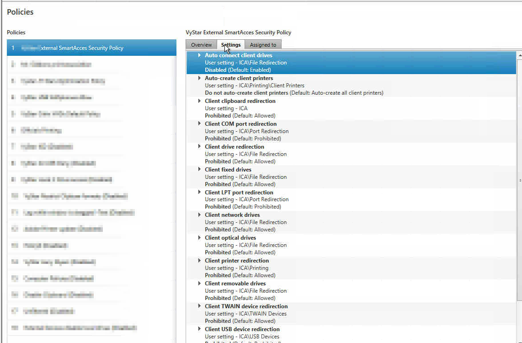Expand Client fixed drives setting
The height and width of the screenshot is (343, 522).
click(x=199, y=170)
